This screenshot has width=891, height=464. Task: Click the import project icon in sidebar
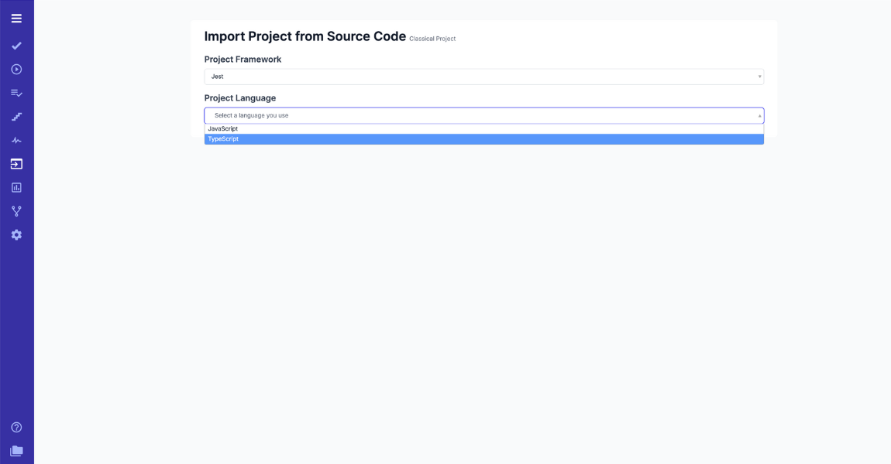(16, 163)
